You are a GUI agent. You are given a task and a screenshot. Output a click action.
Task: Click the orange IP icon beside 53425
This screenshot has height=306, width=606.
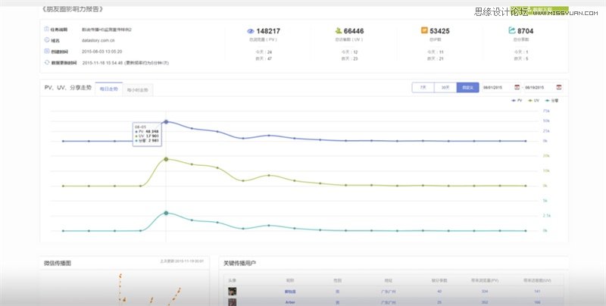(424, 30)
